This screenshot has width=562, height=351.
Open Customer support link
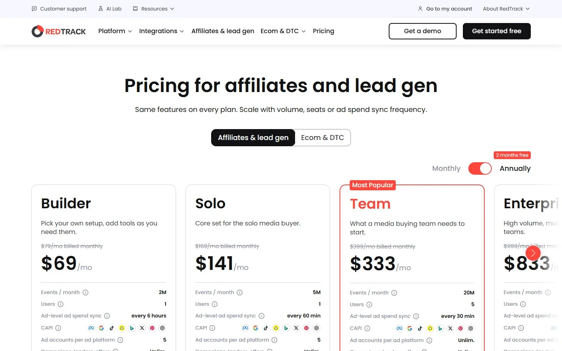(x=59, y=9)
